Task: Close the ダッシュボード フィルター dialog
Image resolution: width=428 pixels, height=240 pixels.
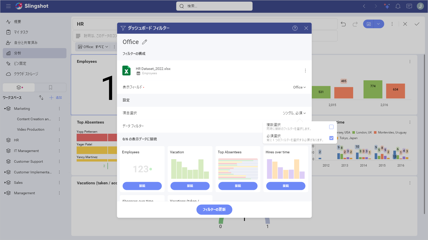Action: 306,28
